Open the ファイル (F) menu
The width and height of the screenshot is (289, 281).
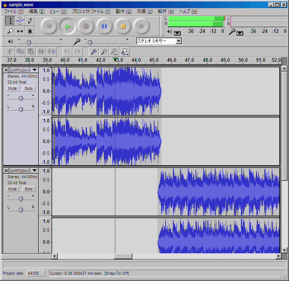tap(14, 11)
